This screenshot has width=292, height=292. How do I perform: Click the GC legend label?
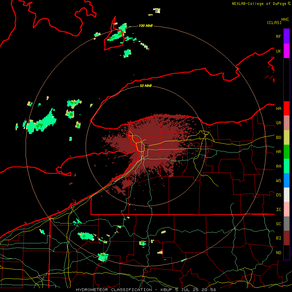click(x=278, y=224)
